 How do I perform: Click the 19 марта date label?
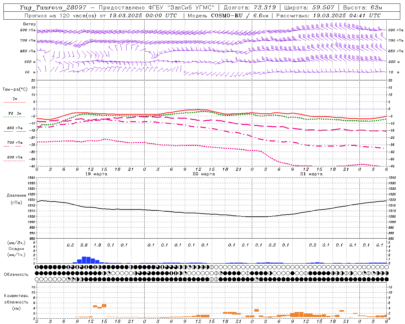coord(96,174)
